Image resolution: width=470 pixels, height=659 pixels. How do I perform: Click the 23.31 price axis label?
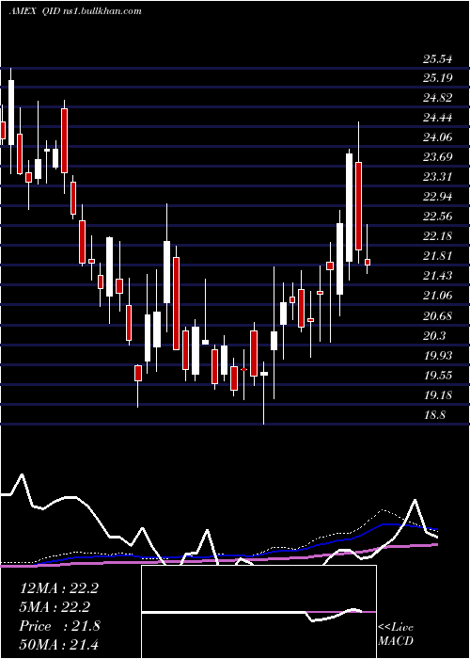438,177
